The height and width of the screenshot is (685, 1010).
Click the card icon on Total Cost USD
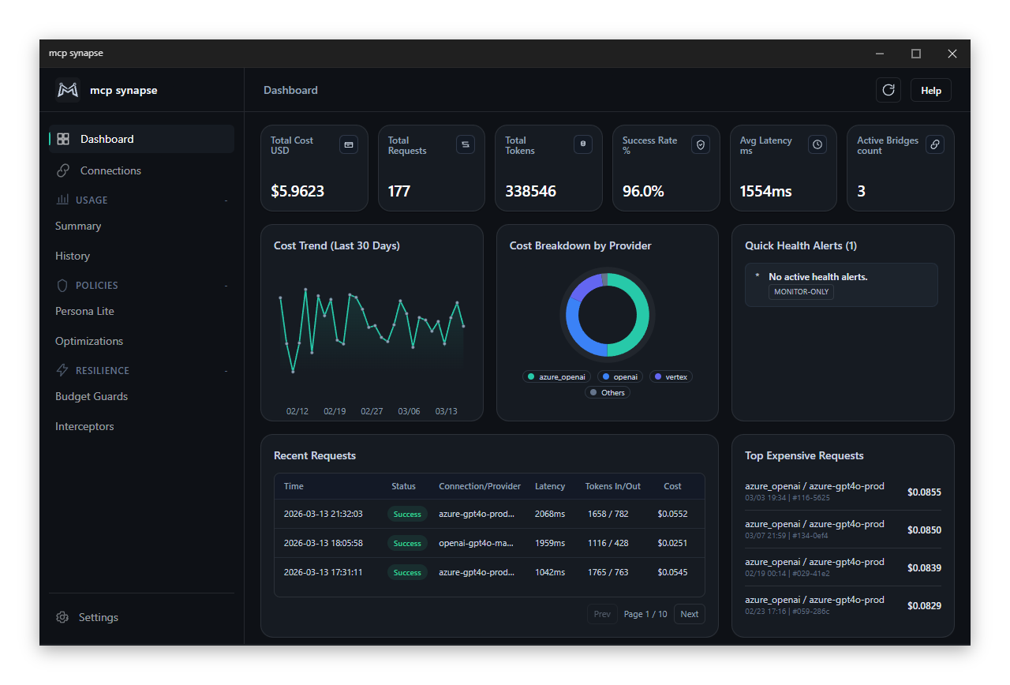(348, 144)
